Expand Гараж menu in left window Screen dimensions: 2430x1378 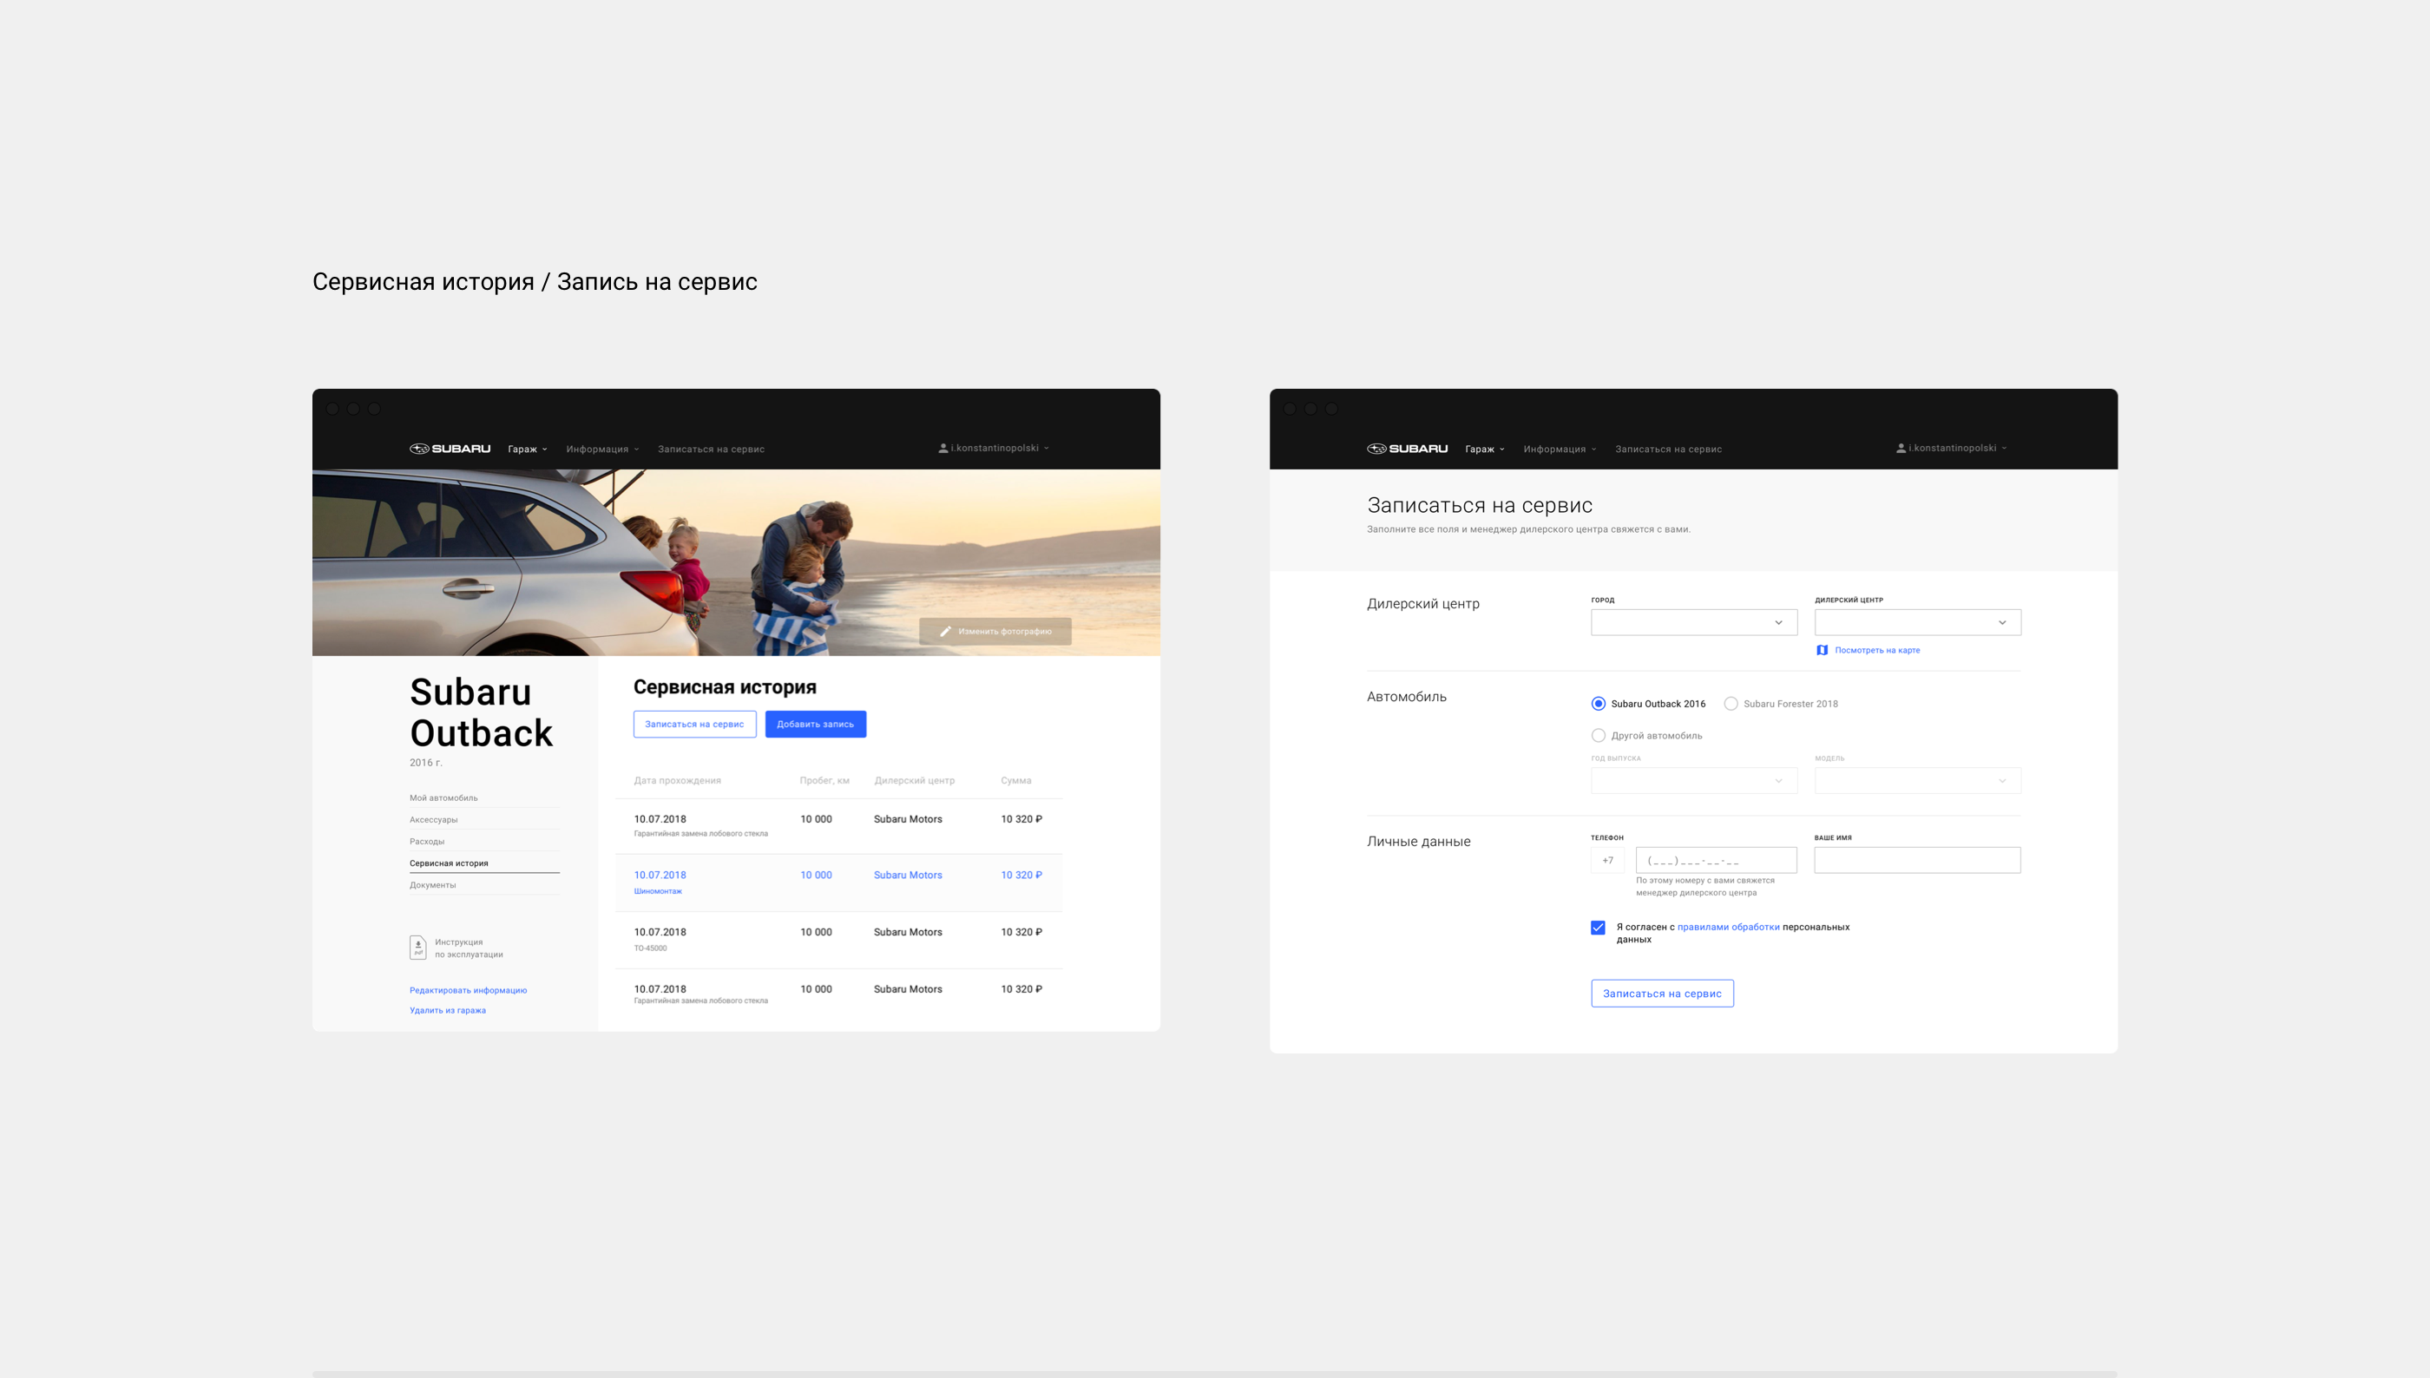point(527,449)
